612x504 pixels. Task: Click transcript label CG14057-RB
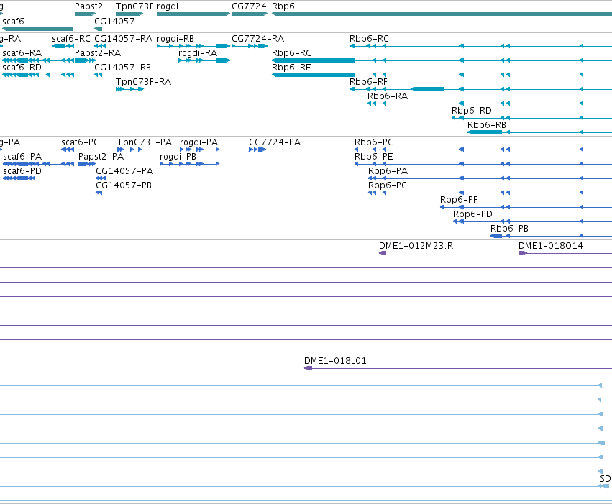pyautogui.click(x=122, y=68)
